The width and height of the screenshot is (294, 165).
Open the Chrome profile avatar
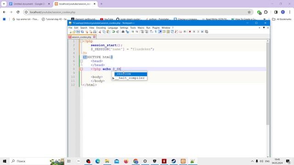pyautogui.click(x=283, y=12)
